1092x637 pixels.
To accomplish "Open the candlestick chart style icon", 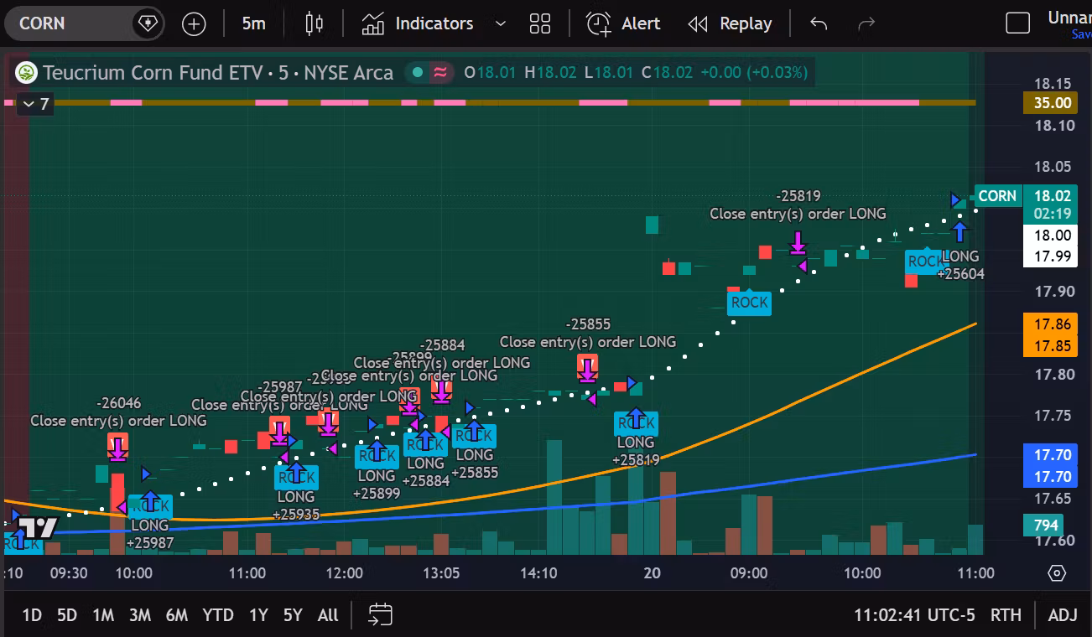I will click(315, 23).
